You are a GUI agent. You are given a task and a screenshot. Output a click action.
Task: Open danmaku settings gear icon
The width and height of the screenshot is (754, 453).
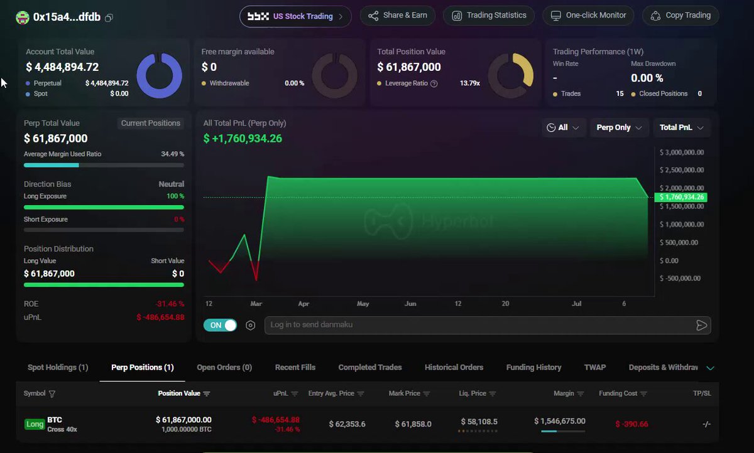coord(251,325)
